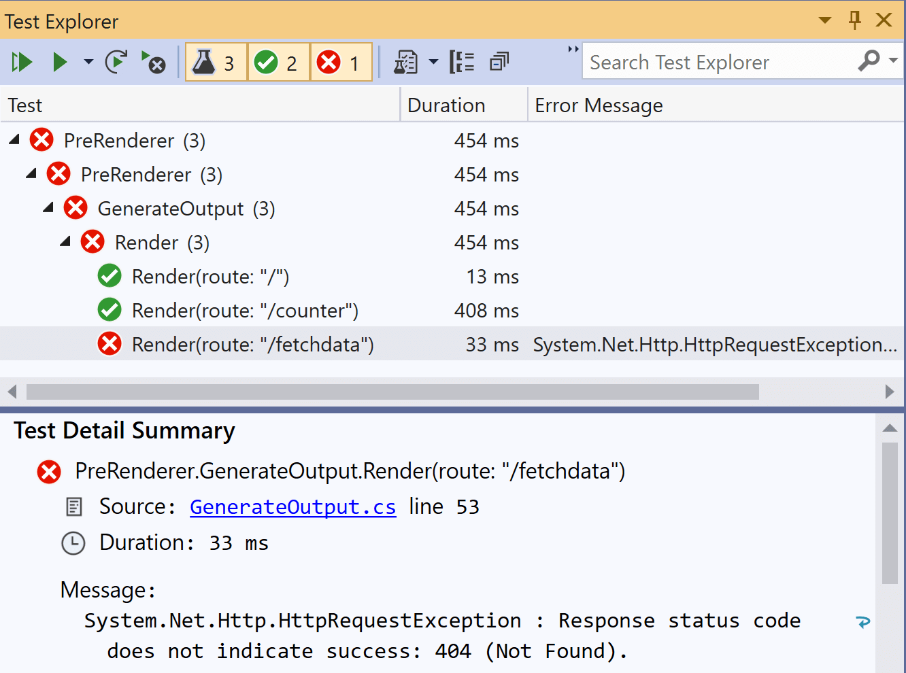The image size is (906, 673).
Task: Open GenerateOutput.cs source link
Action: [292, 507]
